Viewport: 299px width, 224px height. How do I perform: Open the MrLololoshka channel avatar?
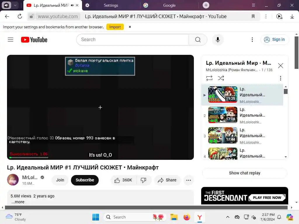coord(13,180)
